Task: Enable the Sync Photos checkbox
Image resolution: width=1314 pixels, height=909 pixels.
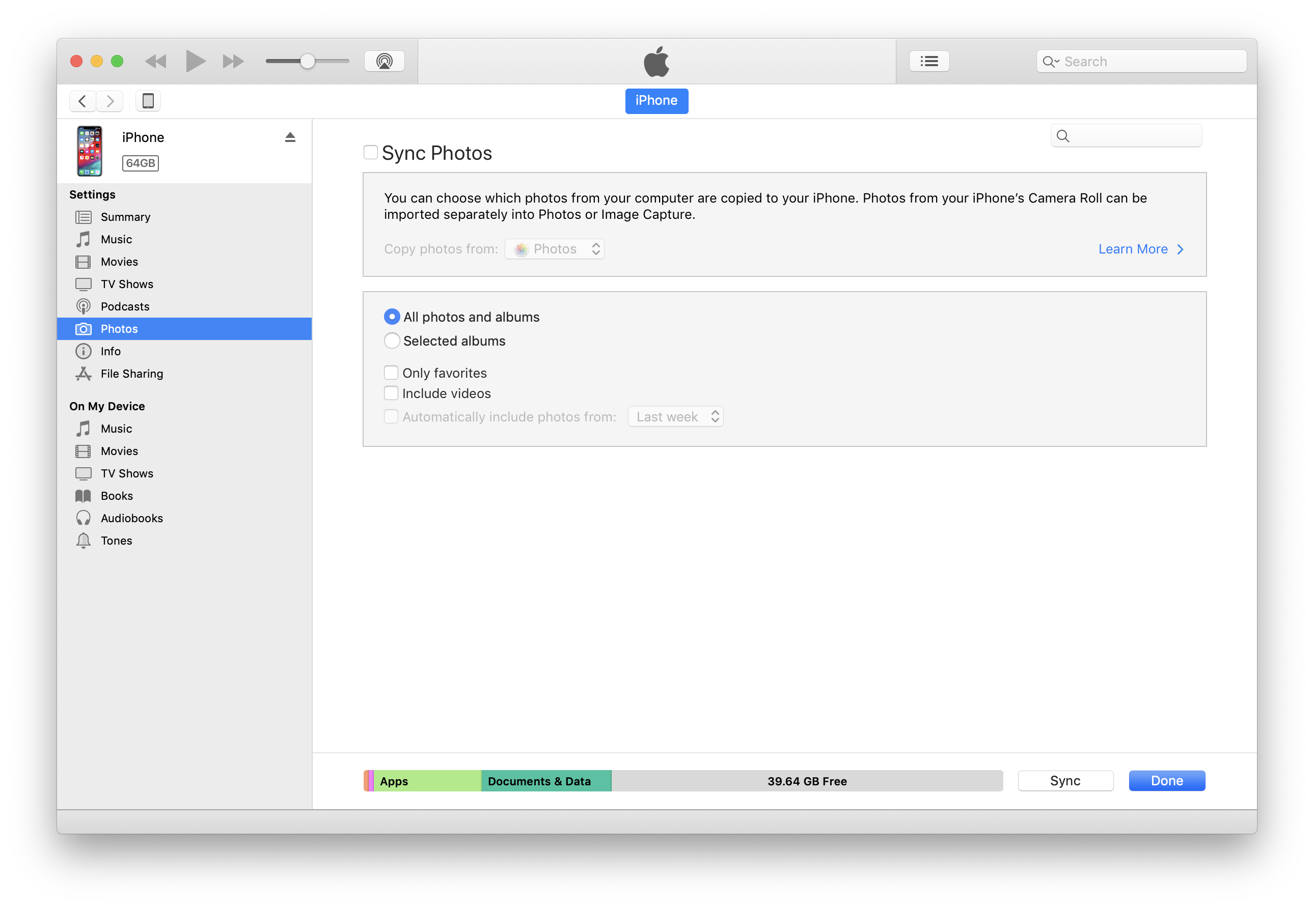Action: [x=370, y=152]
